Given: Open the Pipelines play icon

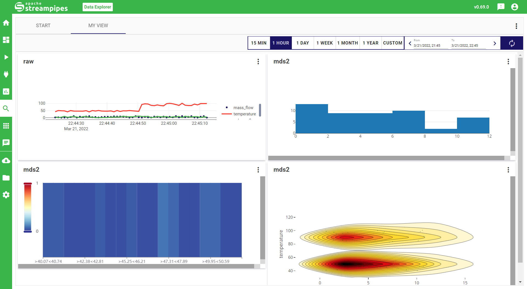Looking at the screenshot, I should coord(6,57).
